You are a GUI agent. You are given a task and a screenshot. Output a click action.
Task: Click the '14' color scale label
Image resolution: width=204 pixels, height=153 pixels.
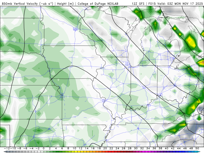87,148
